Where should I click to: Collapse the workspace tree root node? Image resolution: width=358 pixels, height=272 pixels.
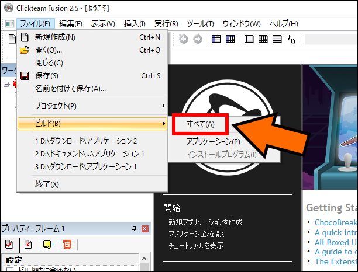[x=6, y=84]
